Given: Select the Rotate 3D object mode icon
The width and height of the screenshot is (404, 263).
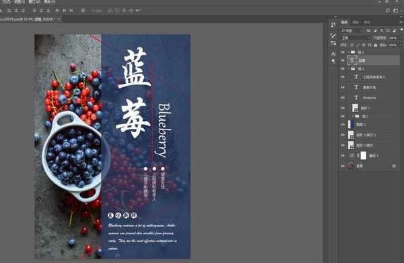Looking at the screenshot, I should (x=110, y=11).
